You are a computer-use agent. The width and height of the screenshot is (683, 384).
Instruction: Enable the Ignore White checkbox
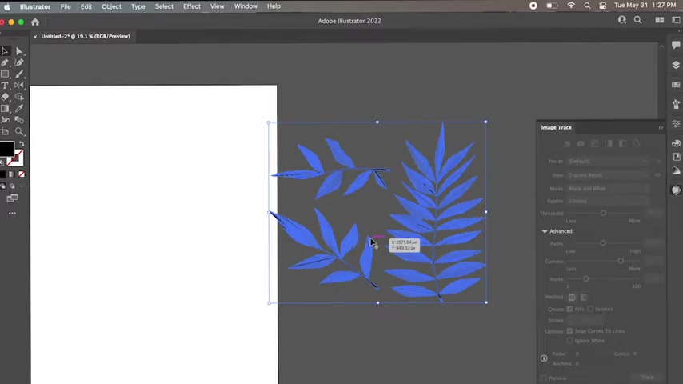pyautogui.click(x=569, y=341)
